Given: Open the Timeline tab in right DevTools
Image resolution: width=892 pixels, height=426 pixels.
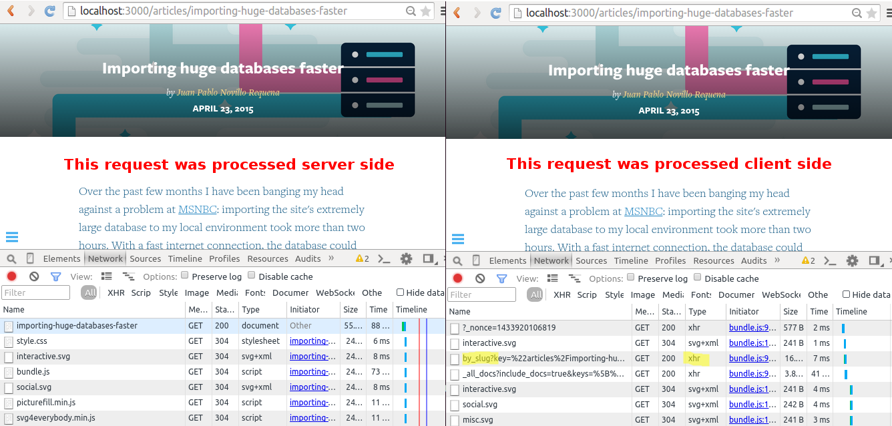Looking at the screenshot, I should [631, 261].
